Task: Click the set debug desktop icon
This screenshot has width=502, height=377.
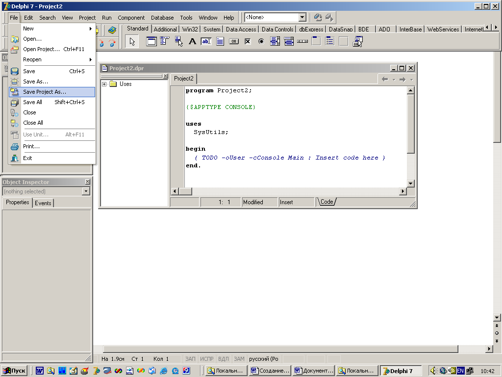Action: point(329,17)
